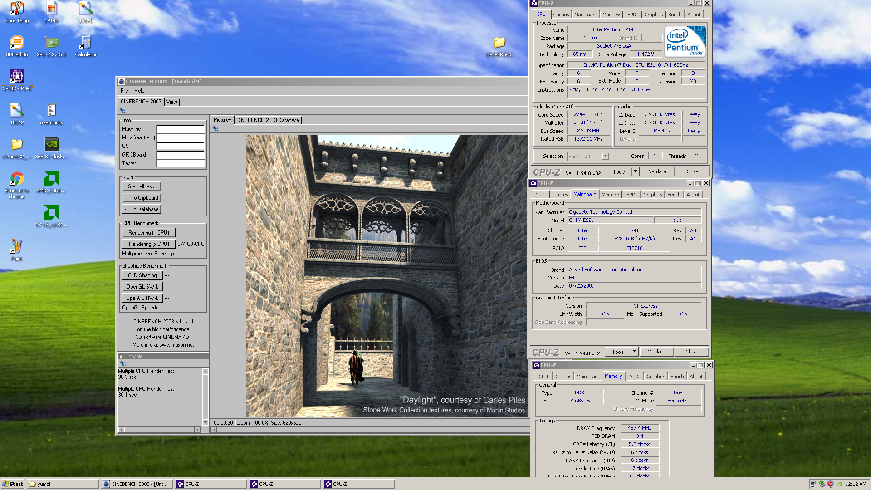Open the GPU-Z.2.35.0 desktop icon
This screenshot has width=871, height=490.
pyautogui.click(x=51, y=46)
